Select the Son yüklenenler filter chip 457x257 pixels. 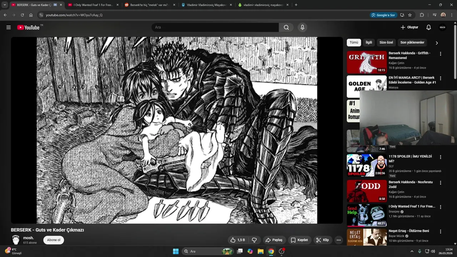pos(412,42)
